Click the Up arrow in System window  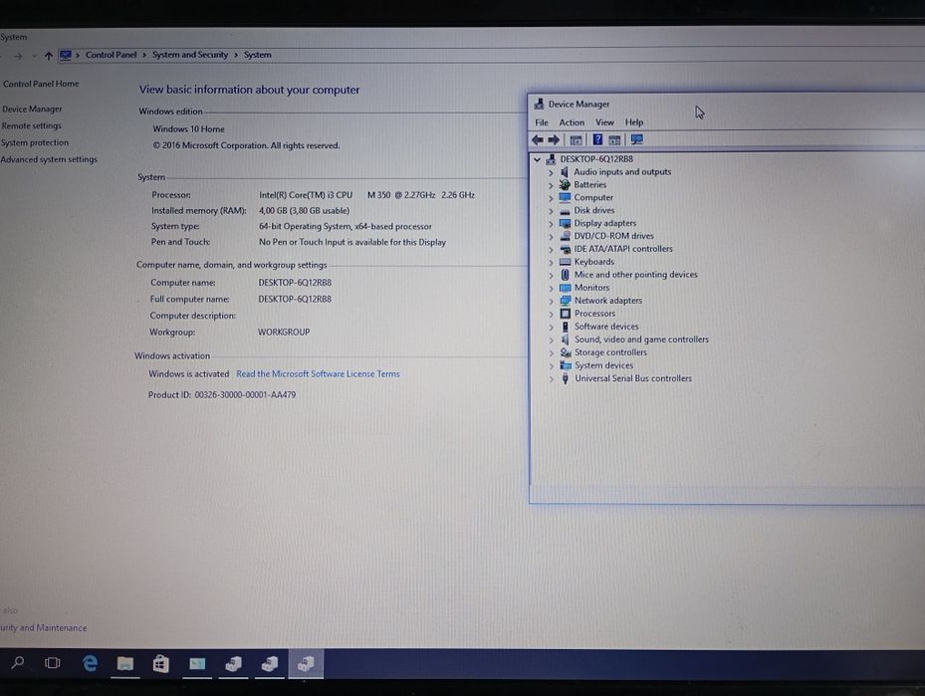coord(49,56)
